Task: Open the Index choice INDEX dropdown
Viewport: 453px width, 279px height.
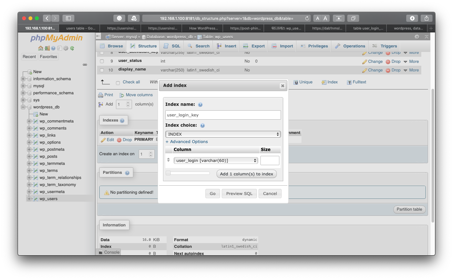Action: (223, 134)
